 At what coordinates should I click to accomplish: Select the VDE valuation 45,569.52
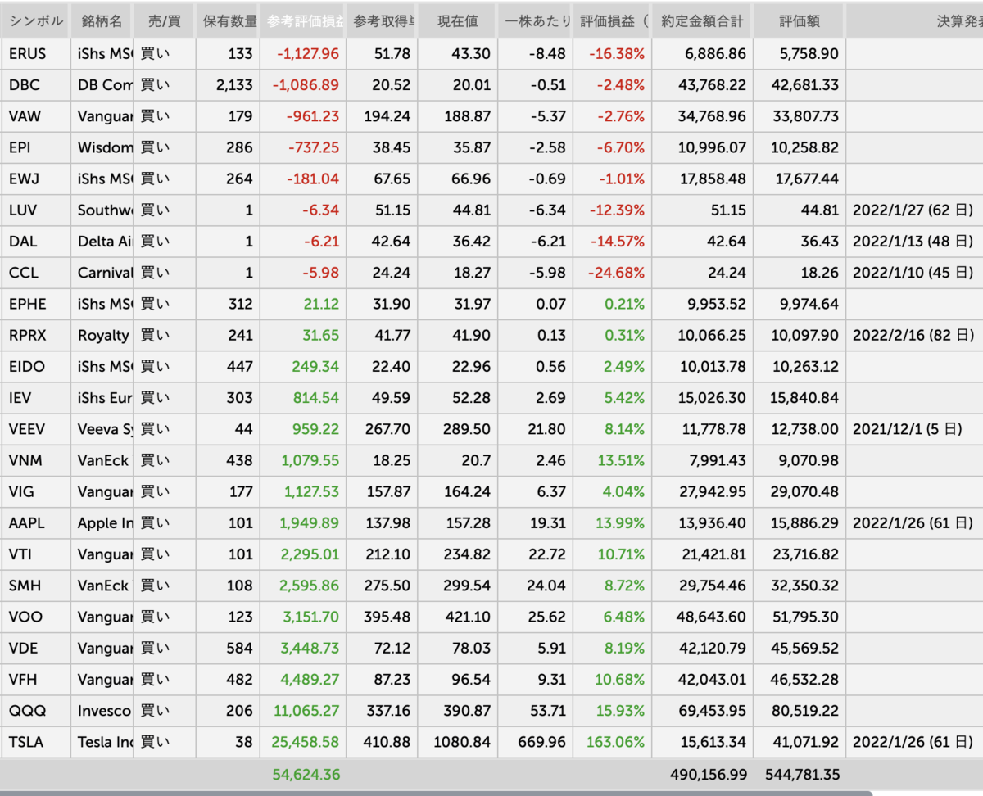point(804,648)
